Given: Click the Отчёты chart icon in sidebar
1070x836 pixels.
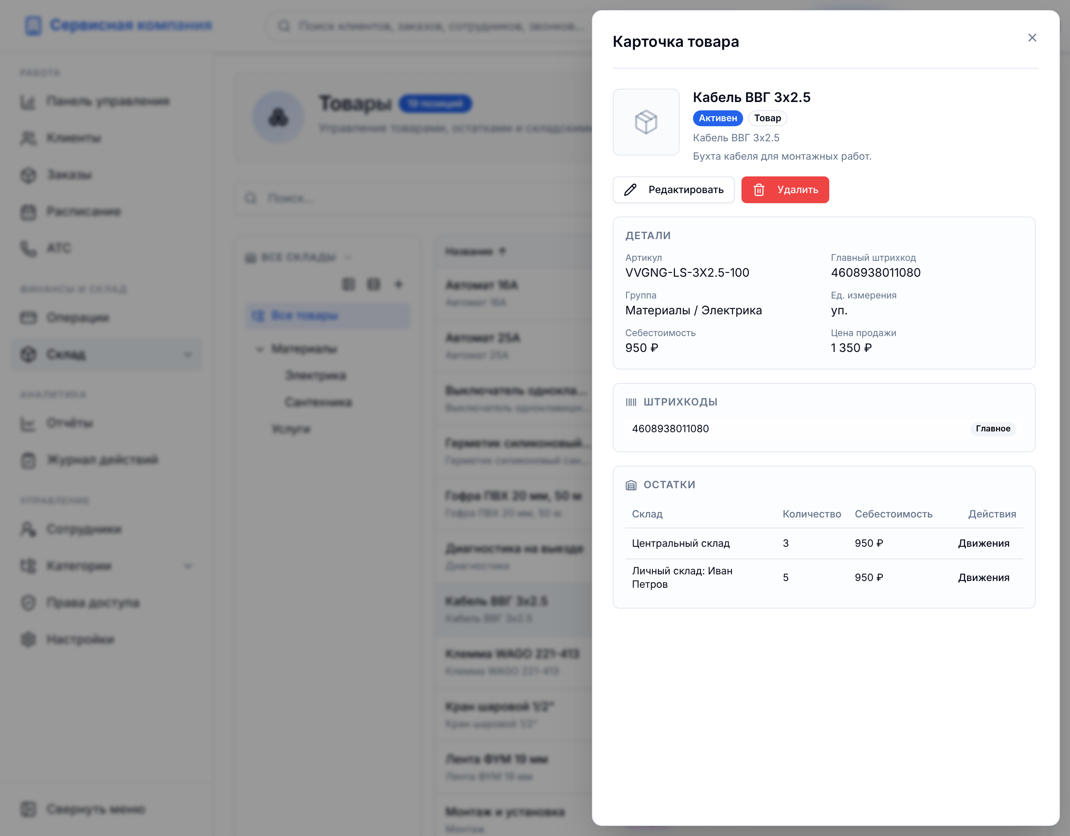Looking at the screenshot, I should (28, 423).
